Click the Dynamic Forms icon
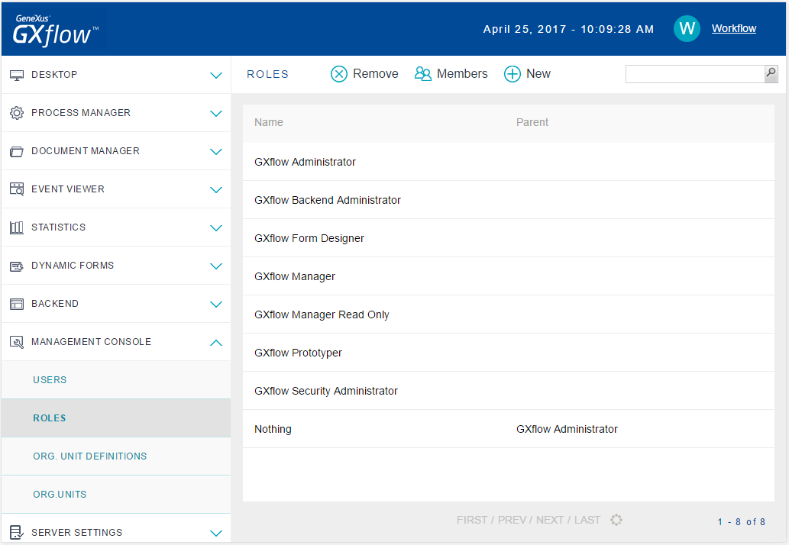Image resolution: width=789 pixels, height=545 pixels. 17,266
